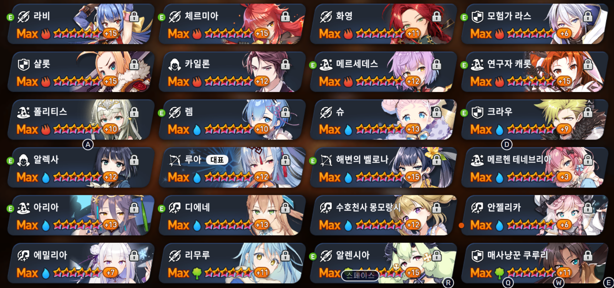Click the tree element icon on 리무루
The width and height of the screenshot is (614, 288).
click(197, 273)
